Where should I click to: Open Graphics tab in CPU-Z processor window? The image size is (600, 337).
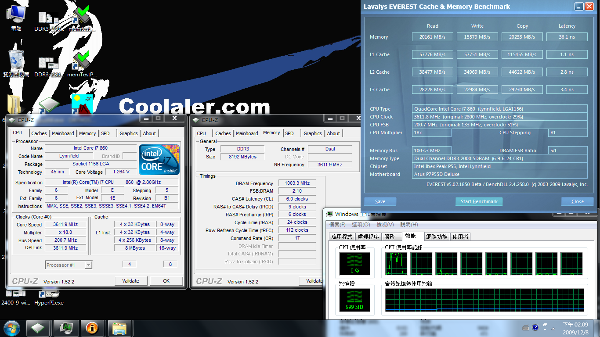coord(129,133)
